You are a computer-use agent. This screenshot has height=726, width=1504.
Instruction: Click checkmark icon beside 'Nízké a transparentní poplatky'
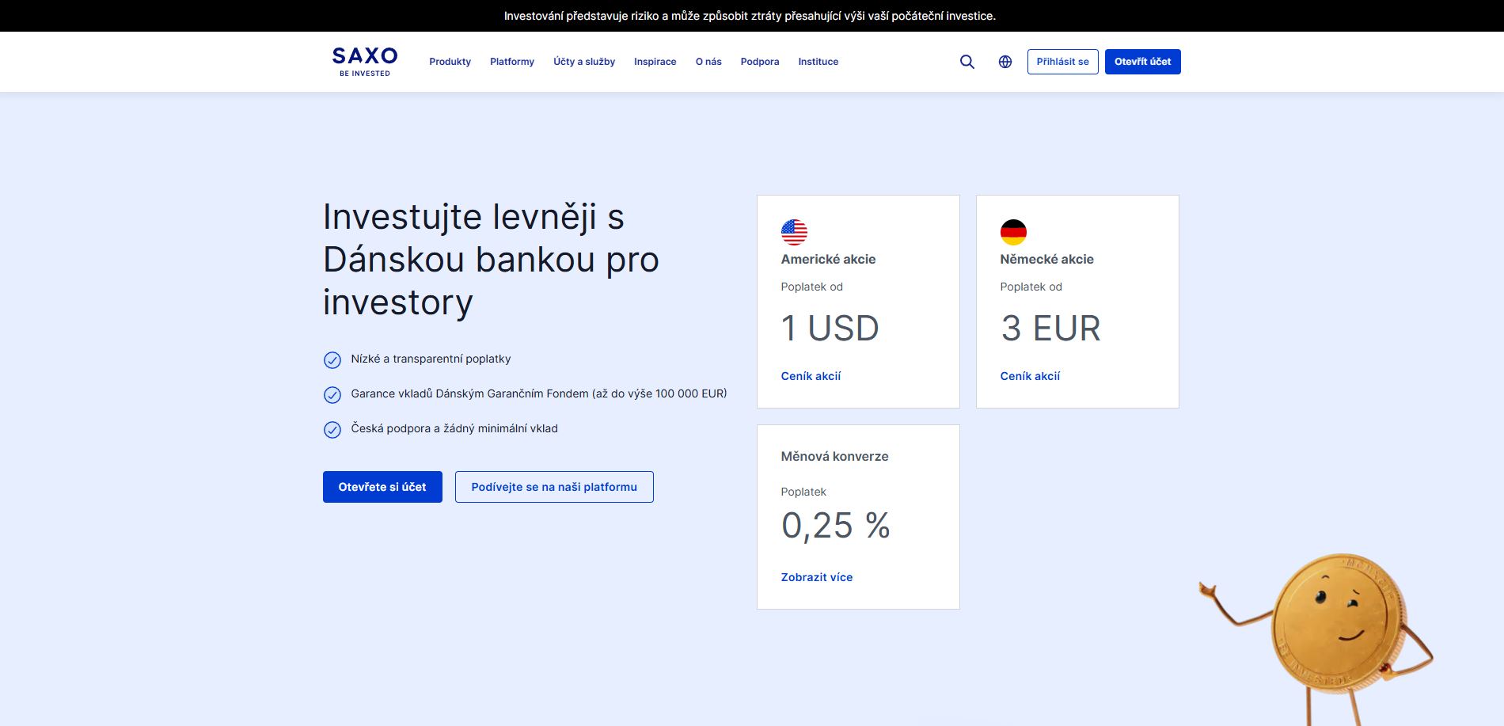coord(332,360)
